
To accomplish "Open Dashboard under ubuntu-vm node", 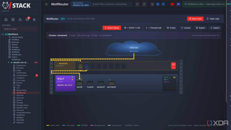I will pos(21,65).
